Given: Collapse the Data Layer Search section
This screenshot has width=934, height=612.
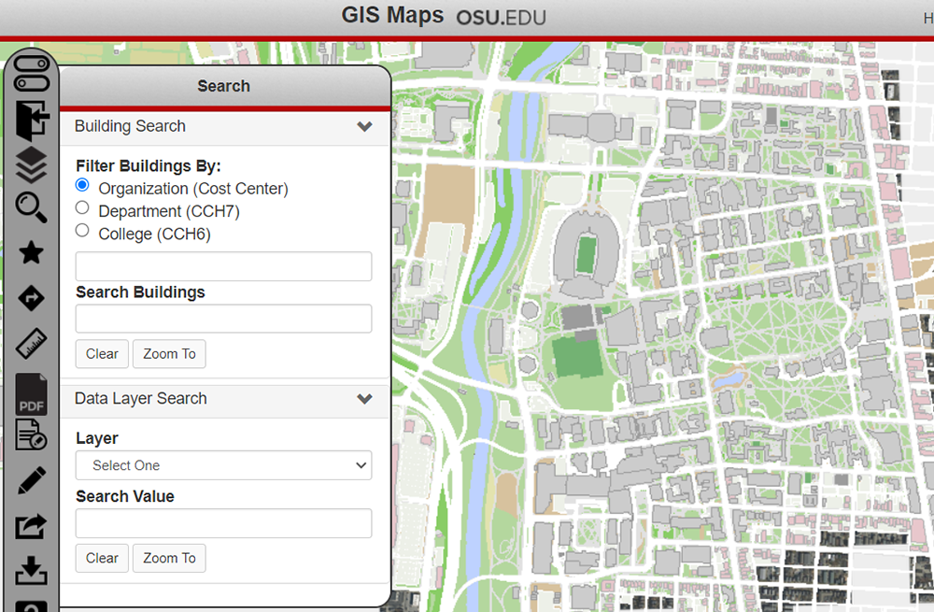Looking at the screenshot, I should click(x=364, y=399).
